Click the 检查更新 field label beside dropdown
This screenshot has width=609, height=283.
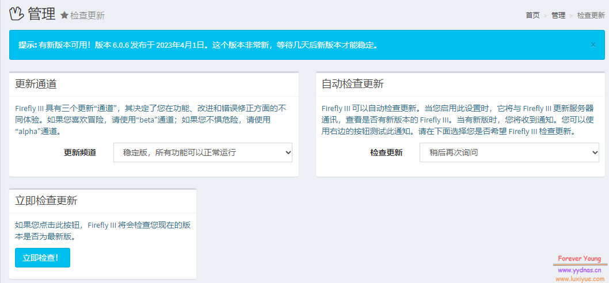[386, 152]
